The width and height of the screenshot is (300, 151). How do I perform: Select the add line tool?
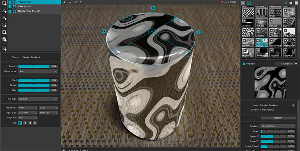[4, 10]
